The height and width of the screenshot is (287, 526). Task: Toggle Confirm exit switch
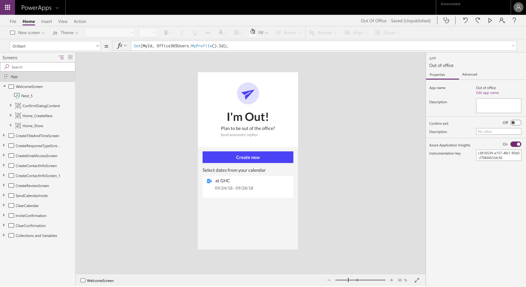coord(516,123)
